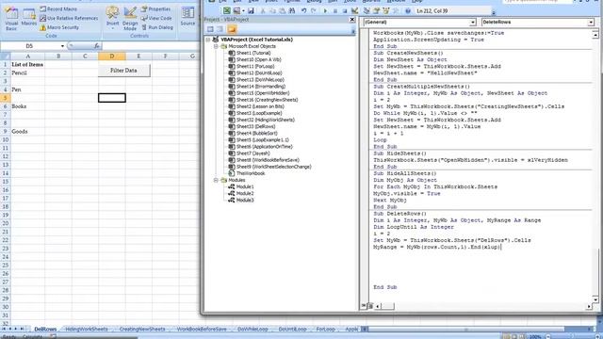This screenshot has width=603, height=339.
Task: Save the project with the VBA toolbar disk icon
Action: 251,10
